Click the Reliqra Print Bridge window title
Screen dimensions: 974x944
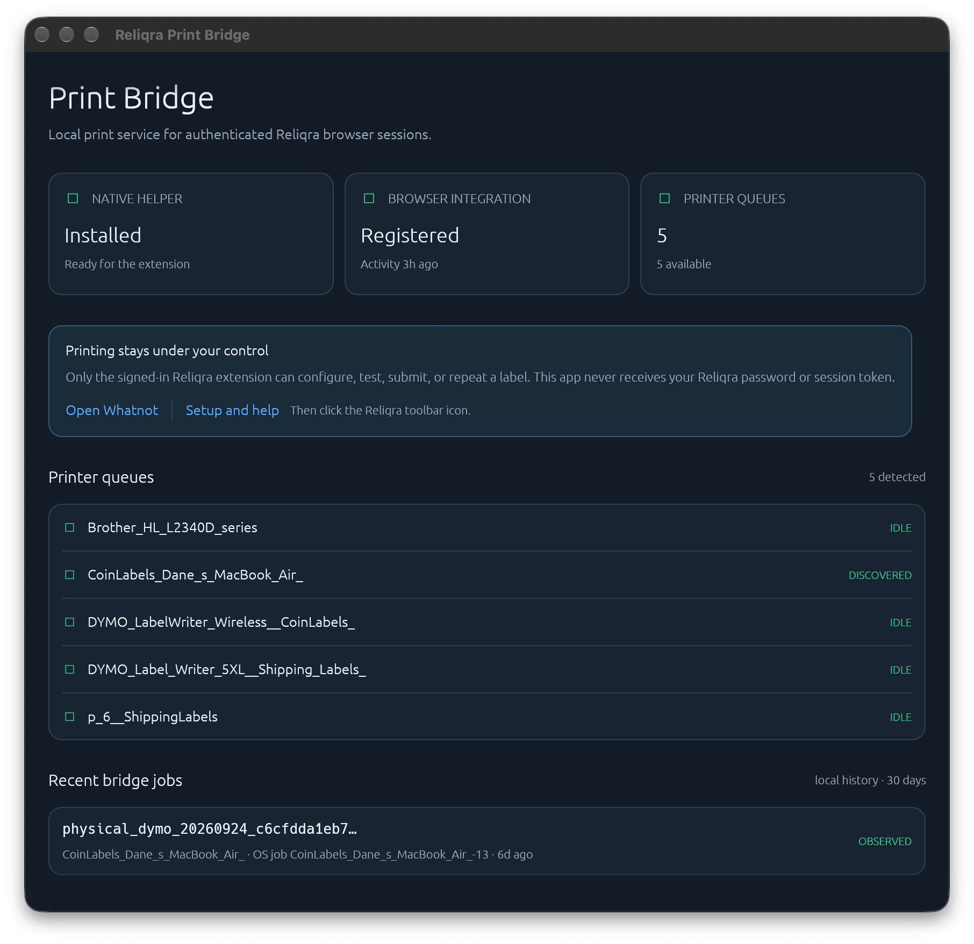(x=182, y=35)
